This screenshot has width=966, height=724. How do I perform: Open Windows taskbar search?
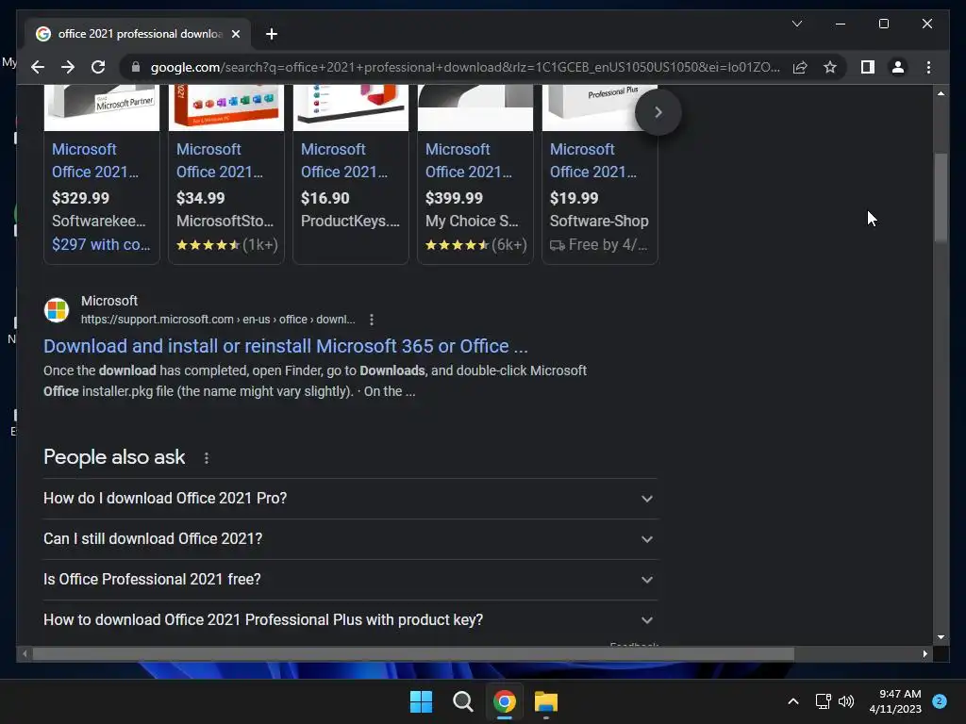tap(462, 701)
